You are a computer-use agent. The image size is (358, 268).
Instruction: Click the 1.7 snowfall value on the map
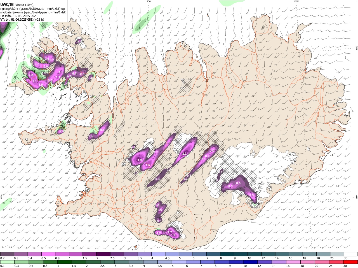[169, 232]
